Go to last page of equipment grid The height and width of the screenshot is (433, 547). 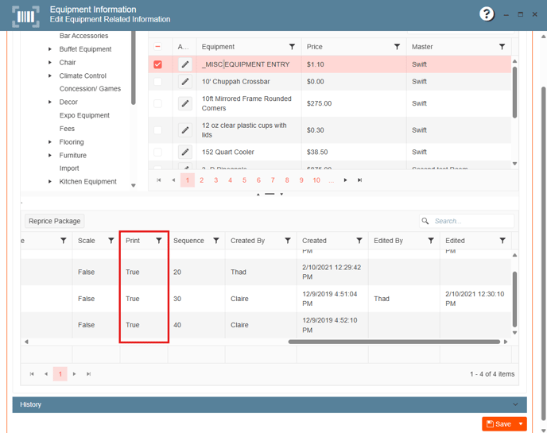360,180
